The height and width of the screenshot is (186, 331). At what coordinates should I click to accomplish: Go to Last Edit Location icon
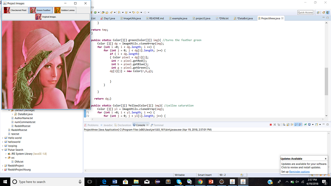[134, 12]
